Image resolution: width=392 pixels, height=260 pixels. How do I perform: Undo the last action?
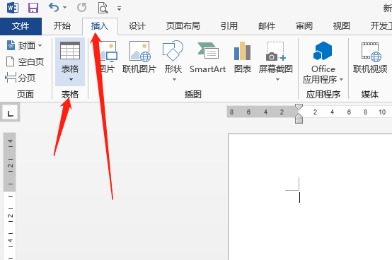pyautogui.click(x=54, y=8)
